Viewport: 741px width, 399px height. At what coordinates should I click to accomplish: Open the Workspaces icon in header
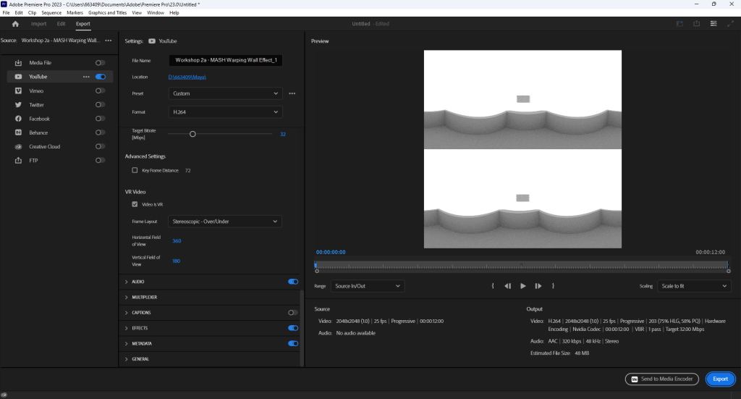click(x=713, y=24)
